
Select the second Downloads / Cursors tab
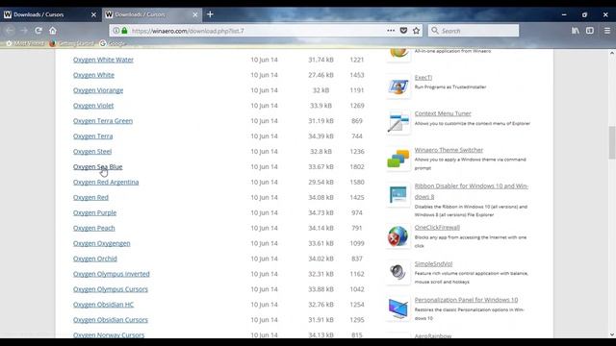(x=152, y=14)
